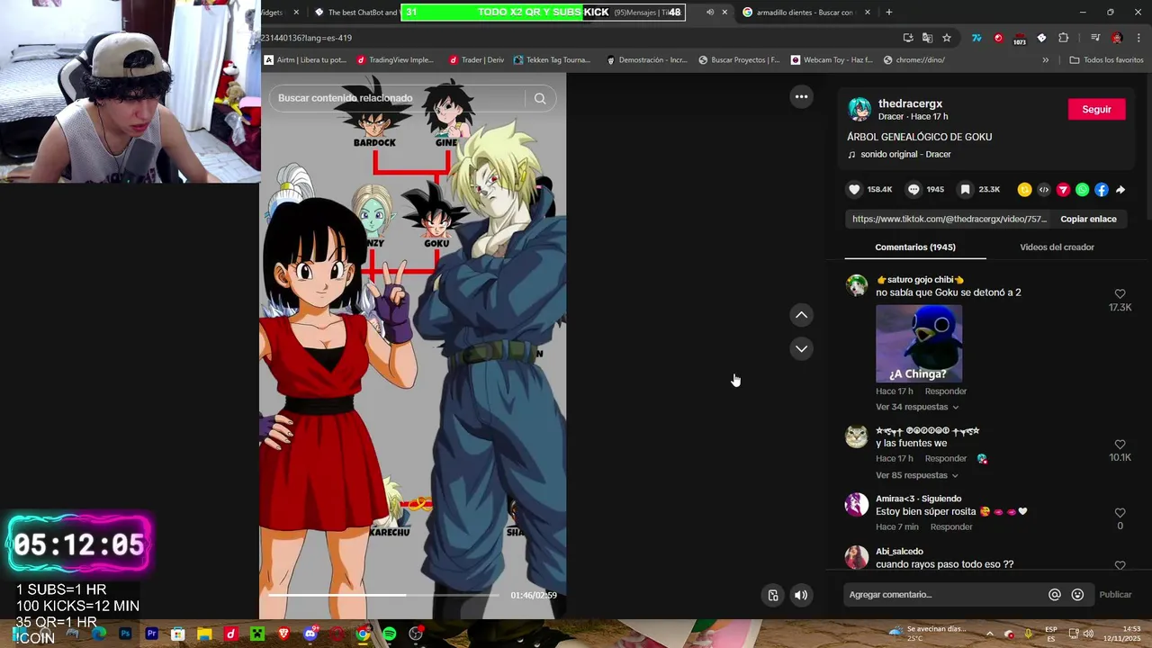Open 'Tekken Tag Tourna...' bookmark
The image size is (1152, 648).
552,60
